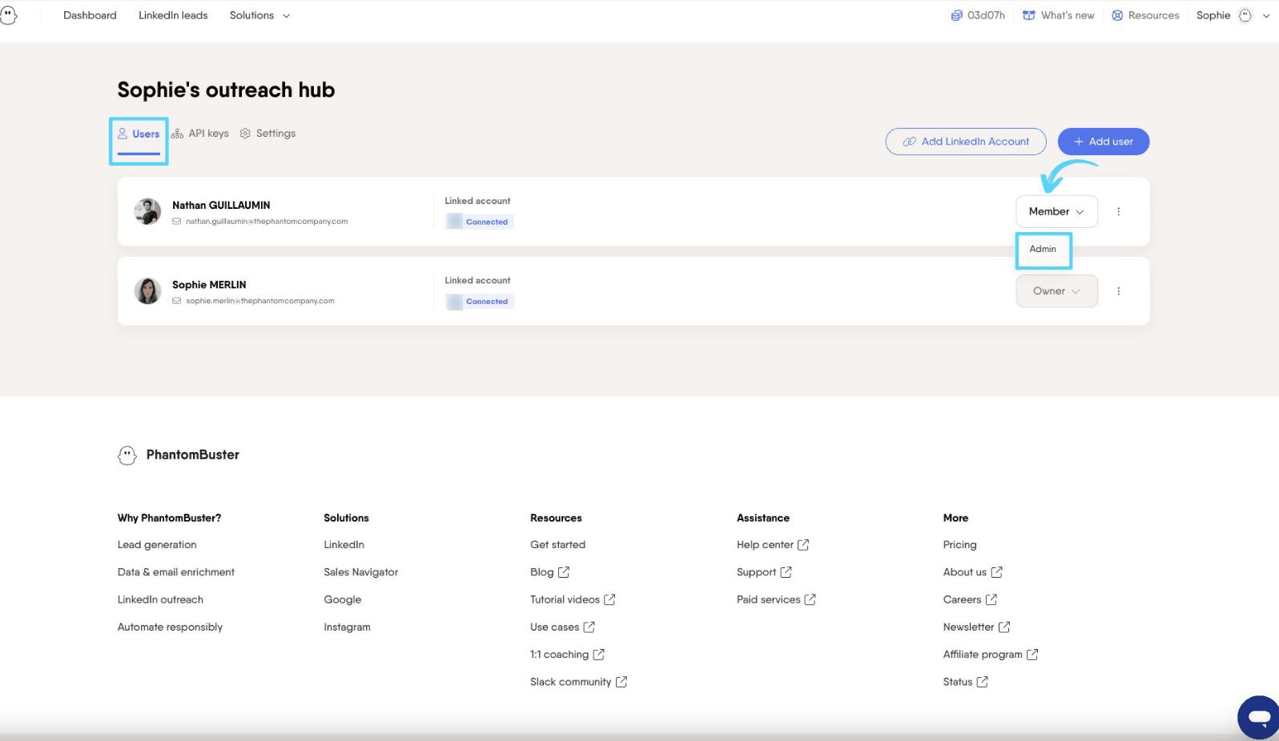
Task: Click external link icon beside 1:1 coaching
Action: click(x=599, y=655)
